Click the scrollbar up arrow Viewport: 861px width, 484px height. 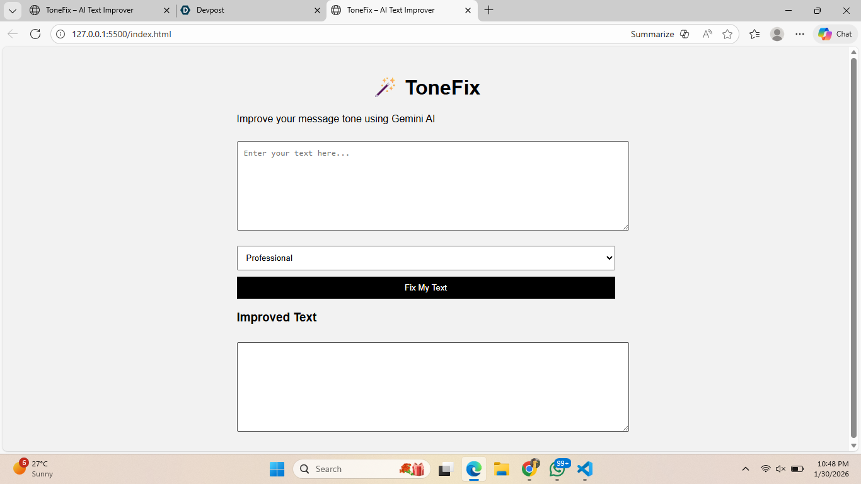[854, 52]
